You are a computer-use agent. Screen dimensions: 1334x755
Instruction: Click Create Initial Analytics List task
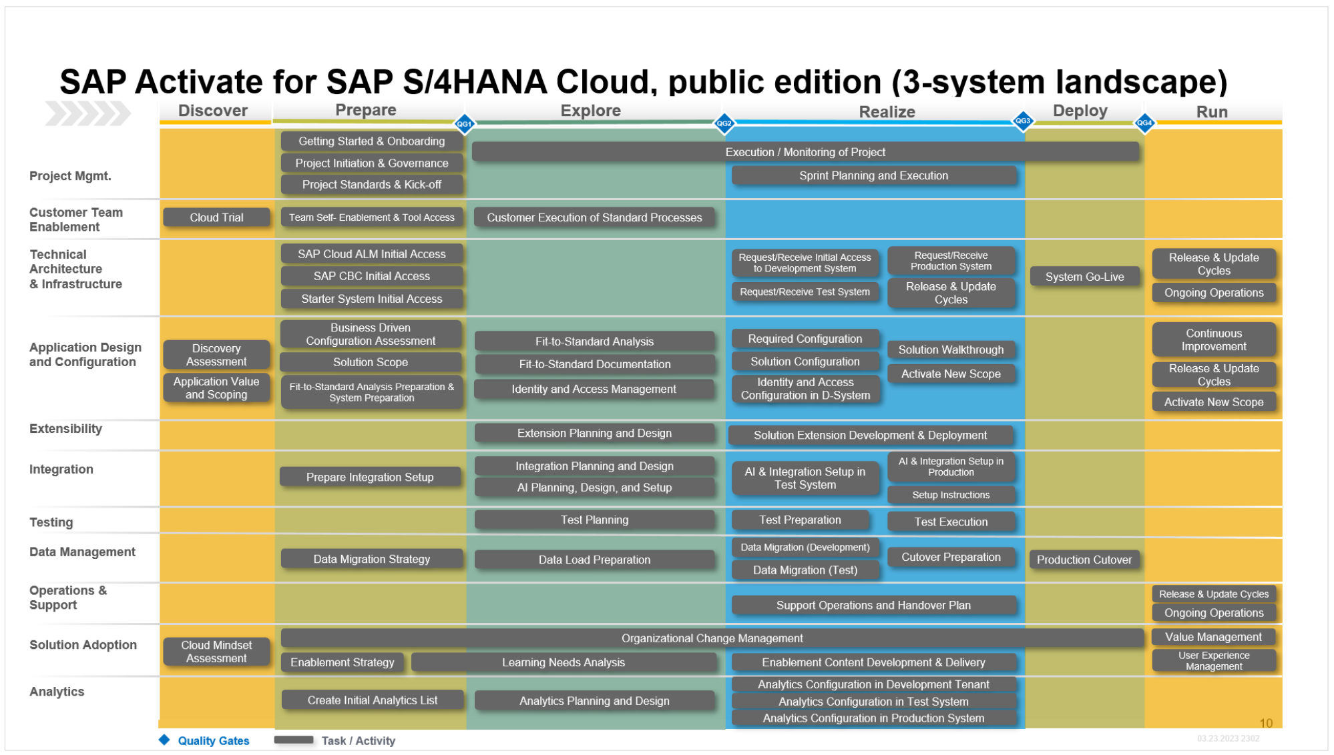click(373, 700)
